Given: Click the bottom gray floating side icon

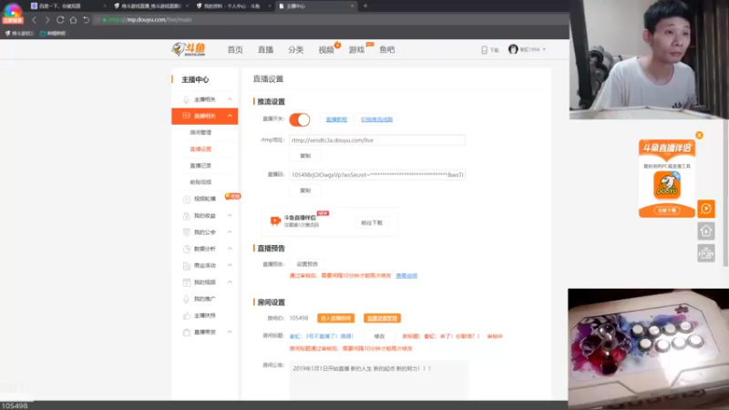Looking at the screenshot, I should [x=705, y=253].
